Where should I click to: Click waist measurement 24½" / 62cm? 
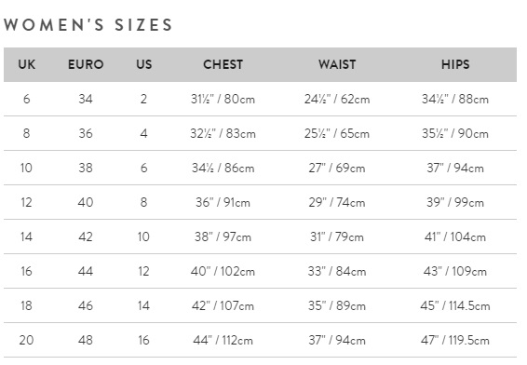(x=337, y=99)
